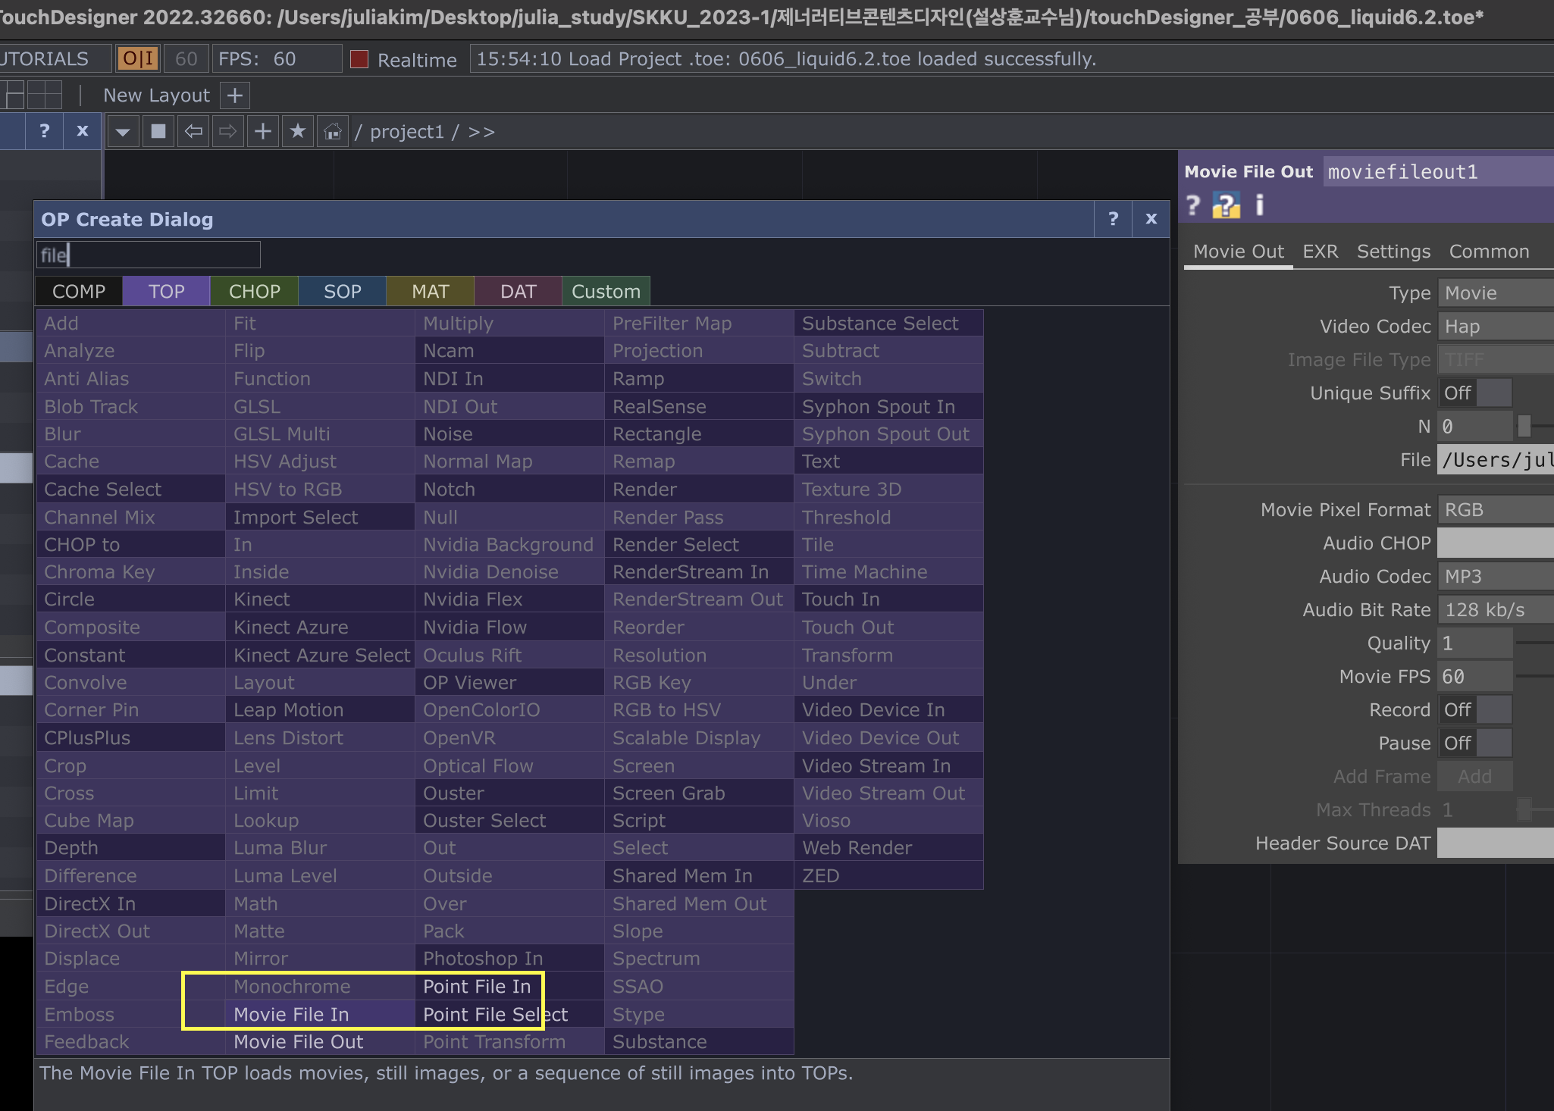Select Movie File Out operator
Viewport: 1554px width, 1111px height.
pos(298,1042)
